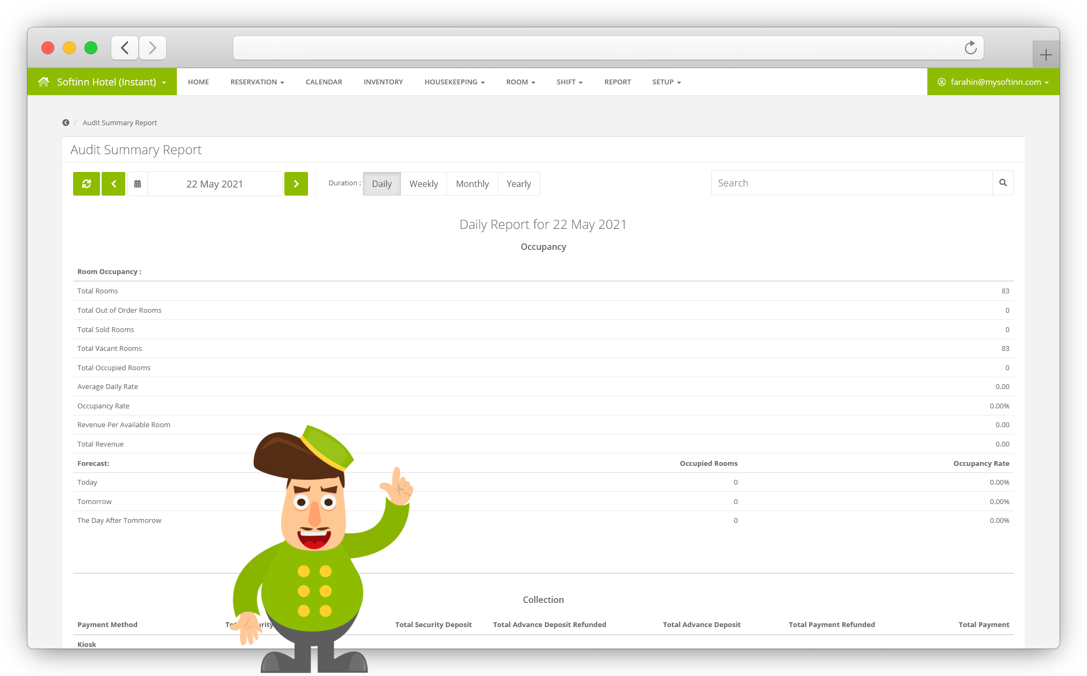The image size is (1087, 676).
Task: Click the green refresh report icon
Action: coord(87,184)
